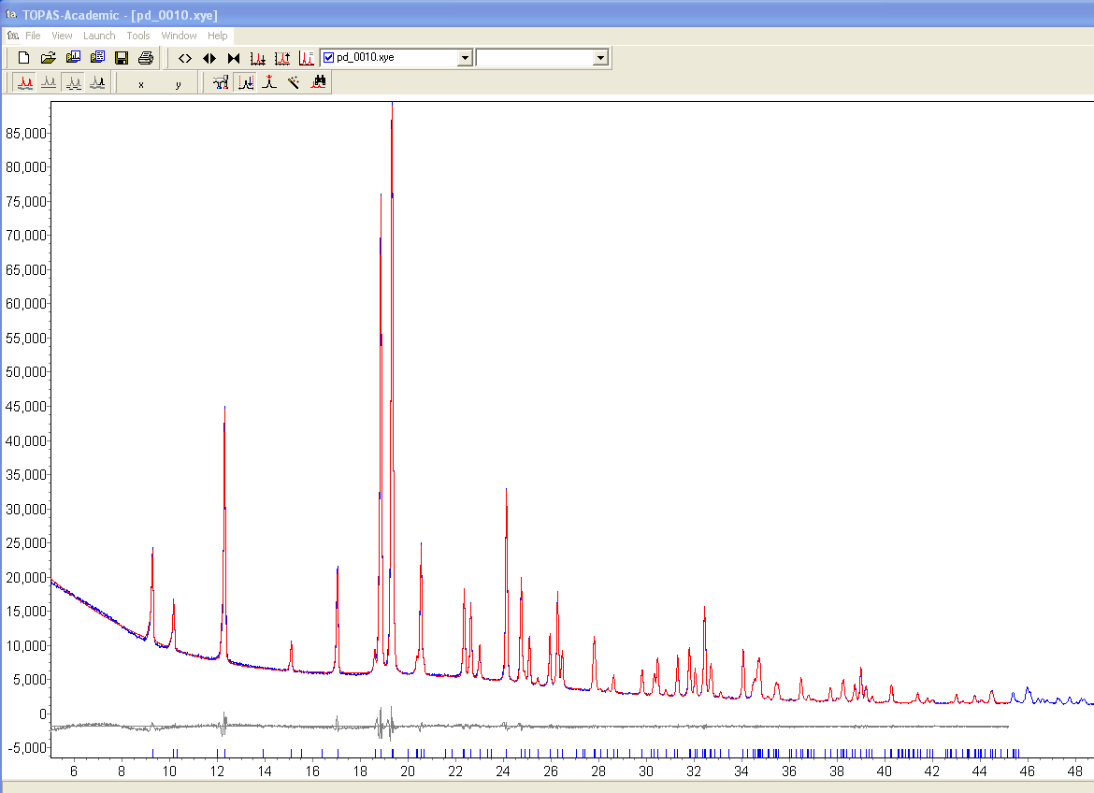Click the peaks with down arrow icon
1094x793 pixels.
click(258, 58)
